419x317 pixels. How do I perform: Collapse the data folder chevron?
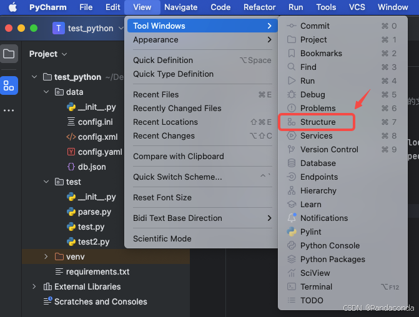point(46,92)
